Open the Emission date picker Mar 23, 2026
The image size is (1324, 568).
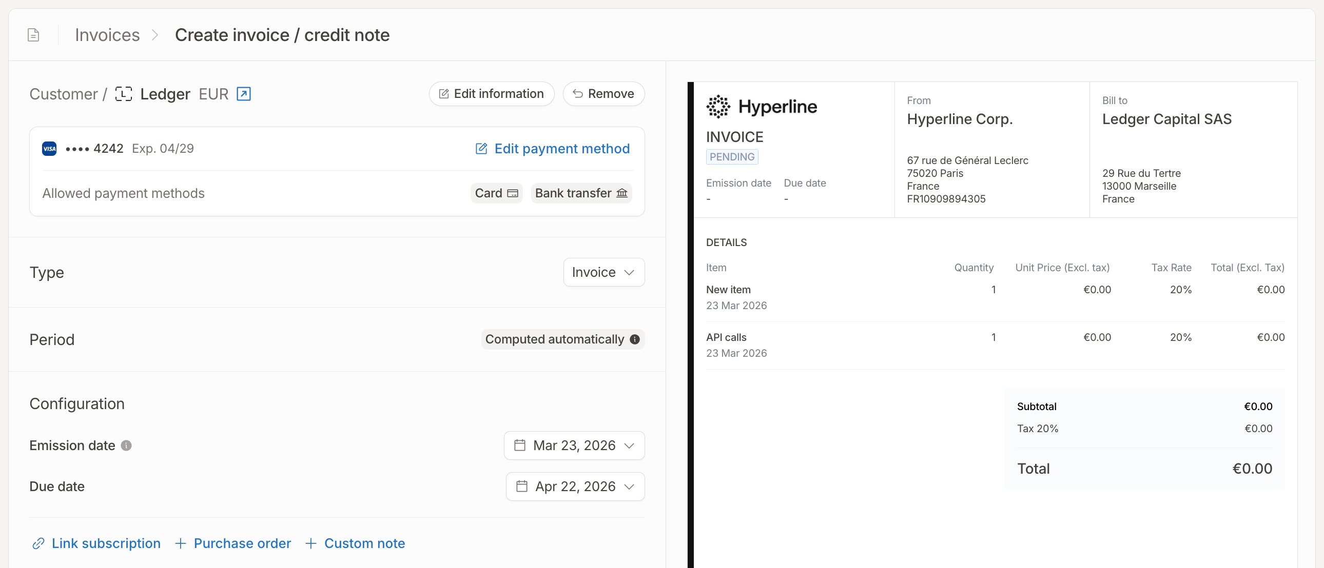click(574, 446)
